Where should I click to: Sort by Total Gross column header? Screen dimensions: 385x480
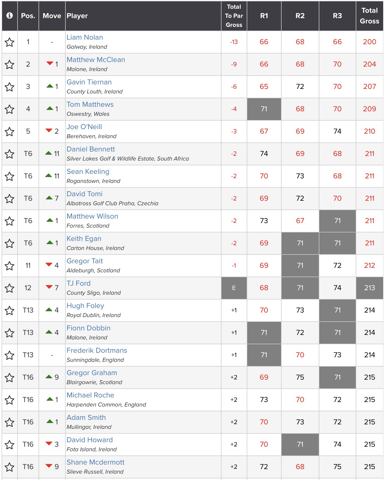coord(369,16)
